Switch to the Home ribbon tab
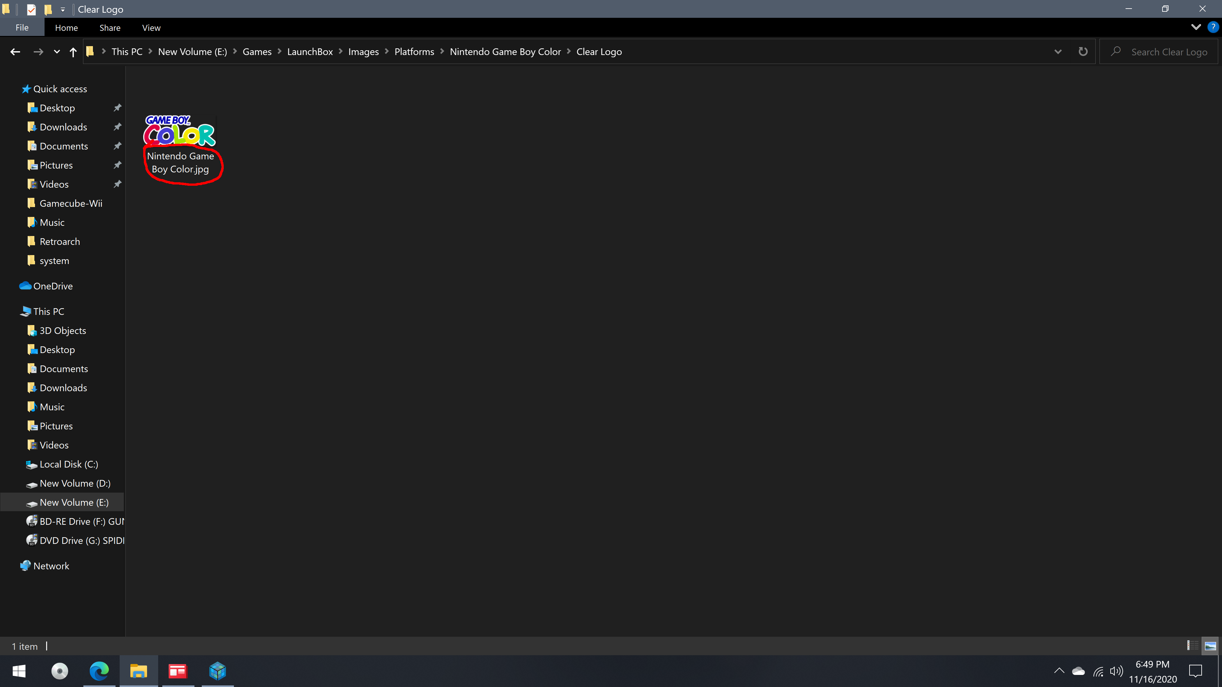The image size is (1222, 687). 67,27
